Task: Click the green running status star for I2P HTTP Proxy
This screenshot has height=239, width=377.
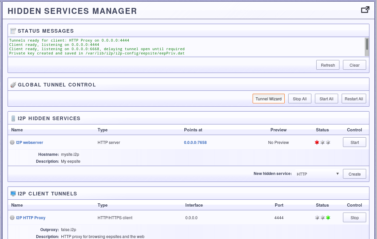Action: click(x=328, y=218)
